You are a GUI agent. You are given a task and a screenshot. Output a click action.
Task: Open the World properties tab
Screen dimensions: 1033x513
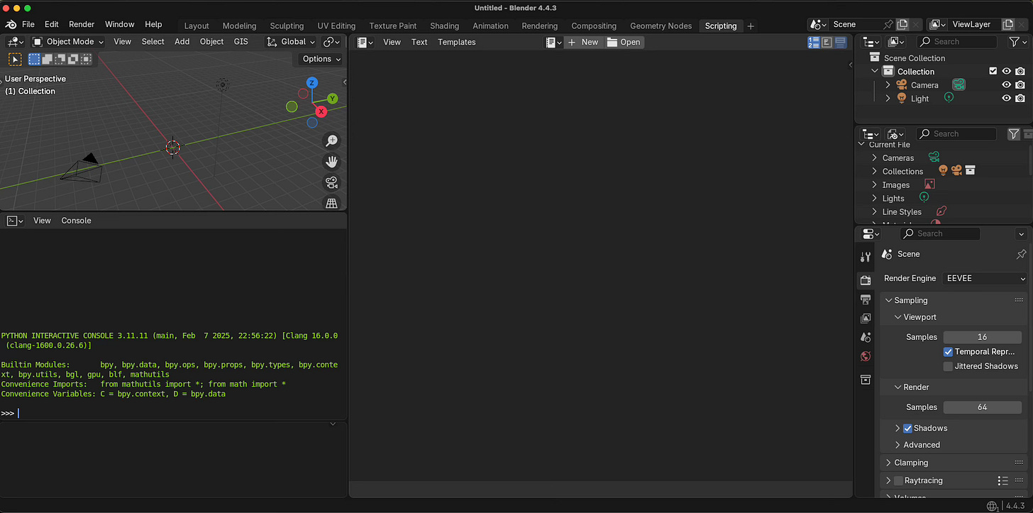click(x=865, y=356)
